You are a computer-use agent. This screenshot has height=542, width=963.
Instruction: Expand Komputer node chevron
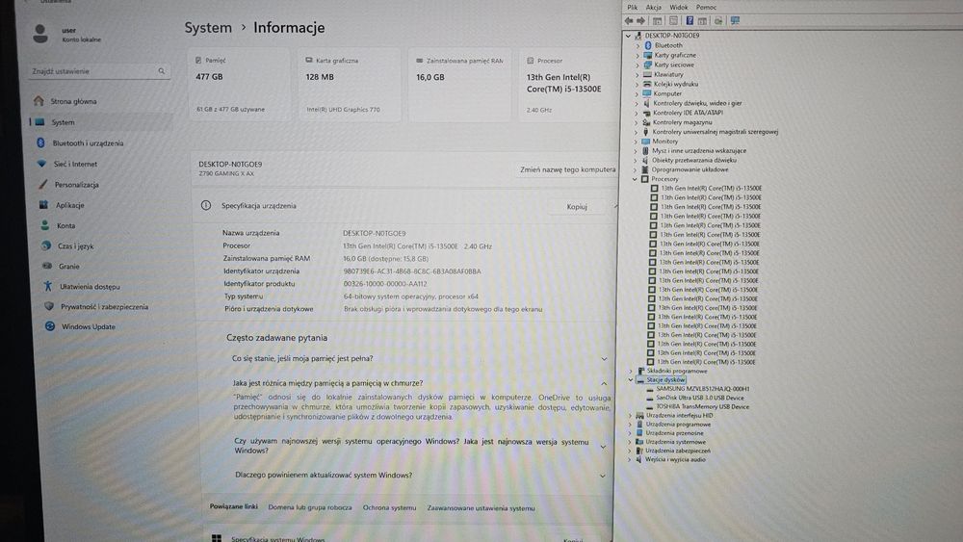coord(637,94)
